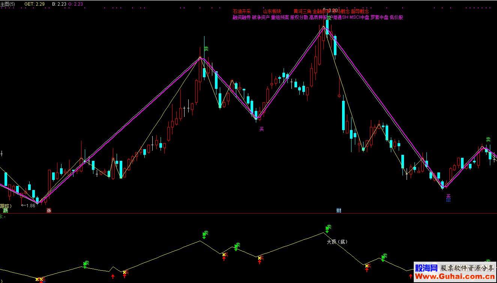497x283 pixels.
Task: Click the blue 财 marker icon
Action: (x=339, y=211)
